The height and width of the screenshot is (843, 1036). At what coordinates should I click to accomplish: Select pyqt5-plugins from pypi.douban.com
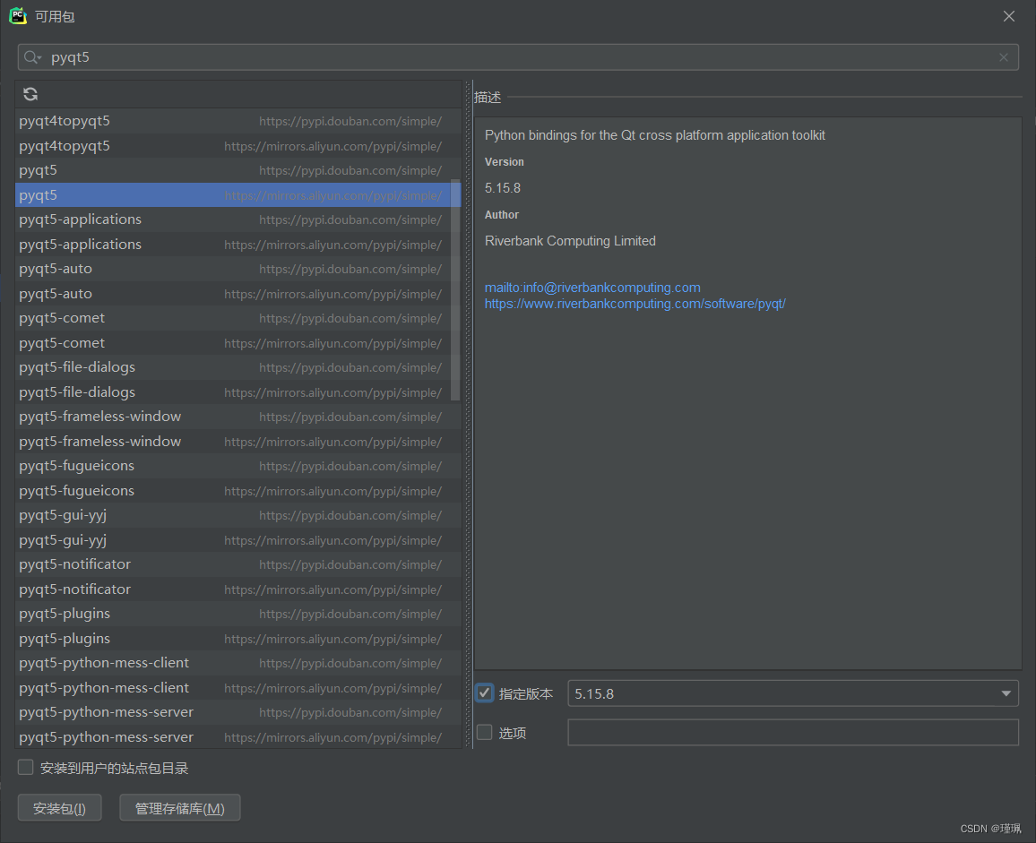pyautogui.click(x=237, y=613)
